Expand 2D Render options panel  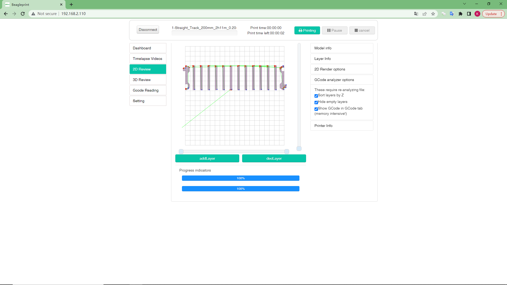pos(341,69)
